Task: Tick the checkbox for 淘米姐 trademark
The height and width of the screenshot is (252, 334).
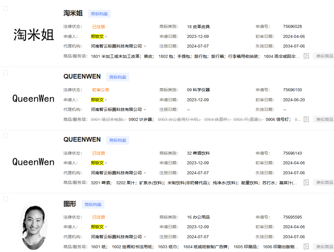Action: pyautogui.click(x=6, y=9)
